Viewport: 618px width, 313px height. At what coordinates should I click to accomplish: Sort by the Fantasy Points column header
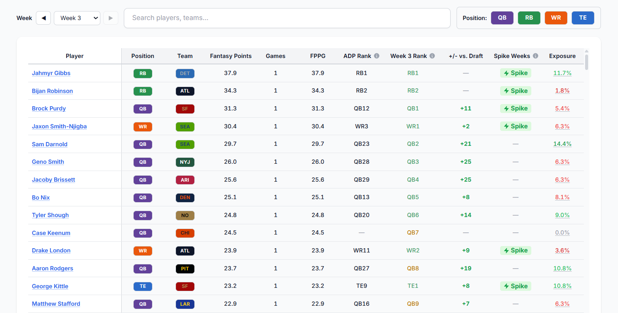[x=231, y=56]
